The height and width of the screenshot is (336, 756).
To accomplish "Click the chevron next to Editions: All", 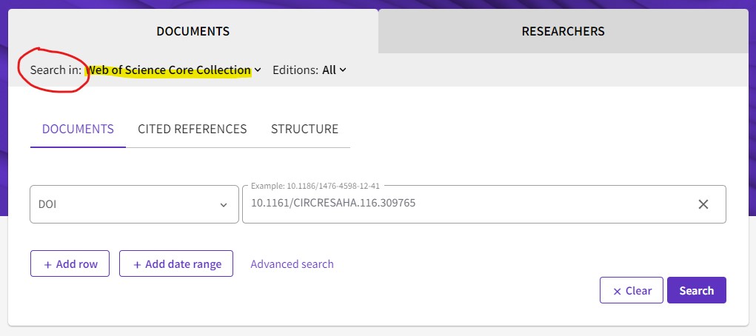I will 343,70.
